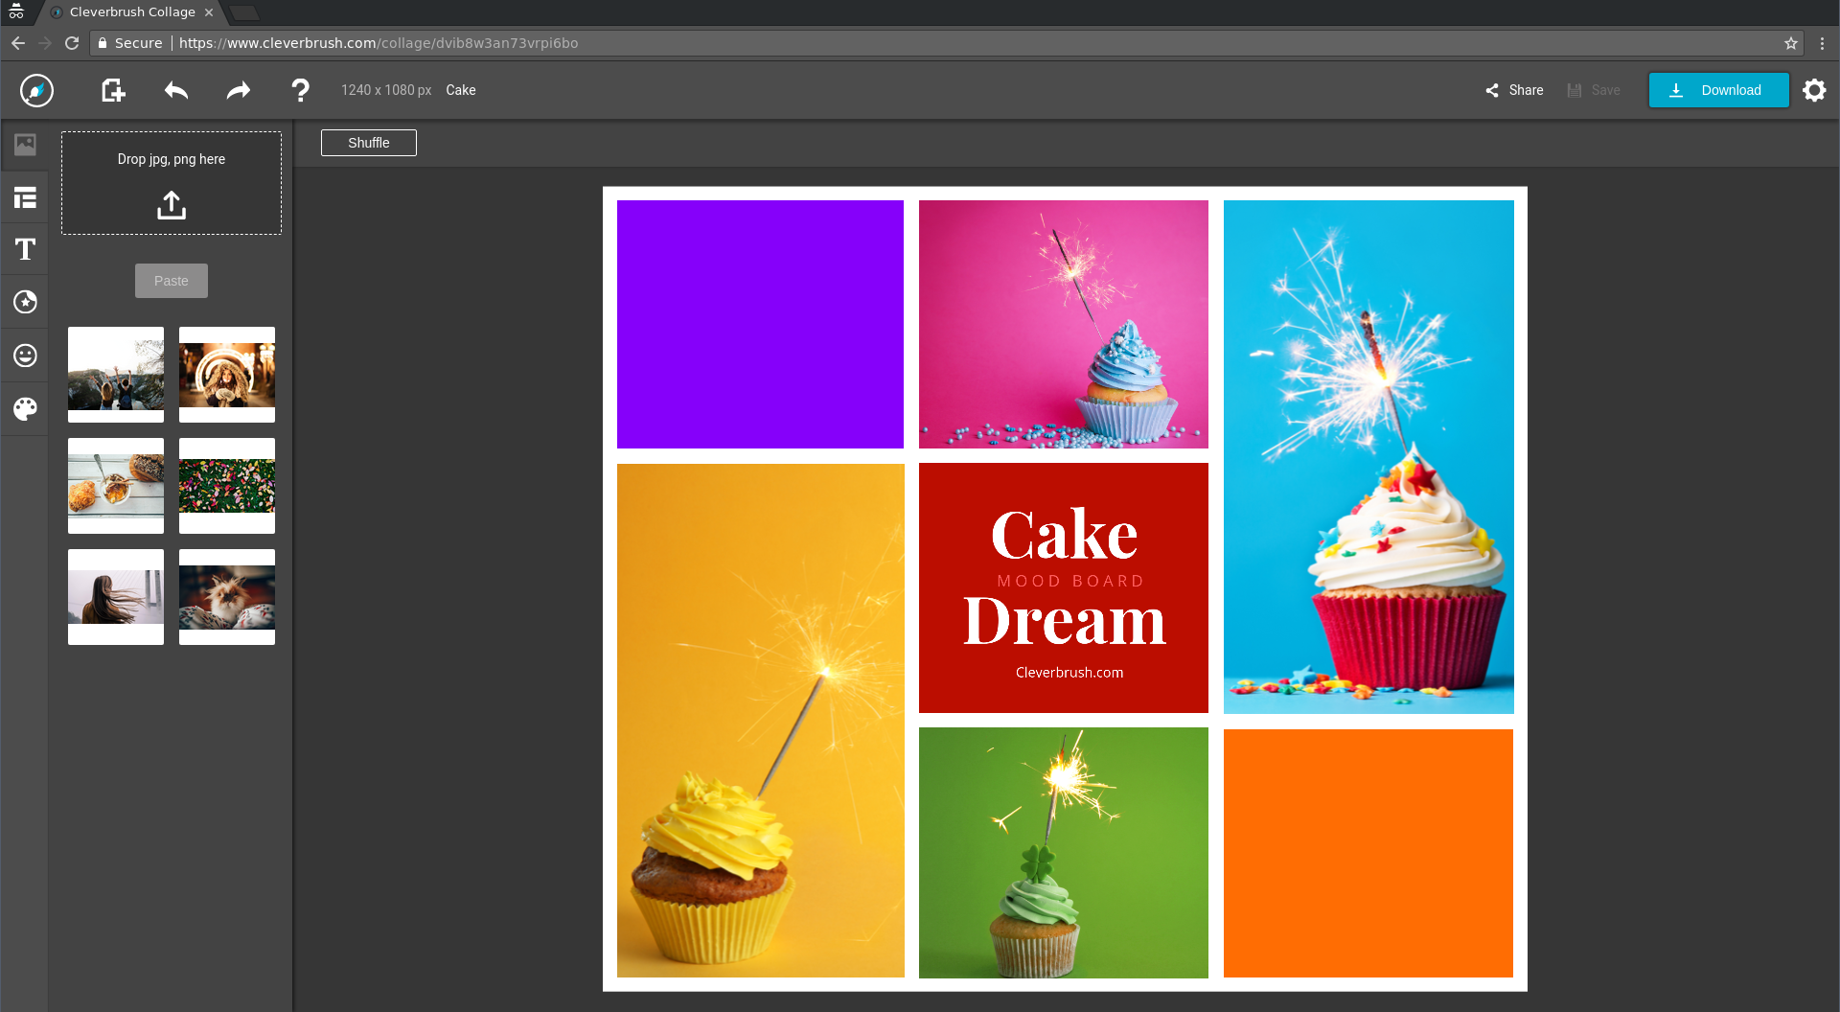Screen dimensions: 1840x1012
Task: Open help with the question mark icon
Action: (300, 90)
